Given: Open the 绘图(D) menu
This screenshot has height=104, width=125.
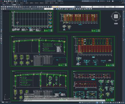Looking at the screenshot, I should [x=32, y=3].
